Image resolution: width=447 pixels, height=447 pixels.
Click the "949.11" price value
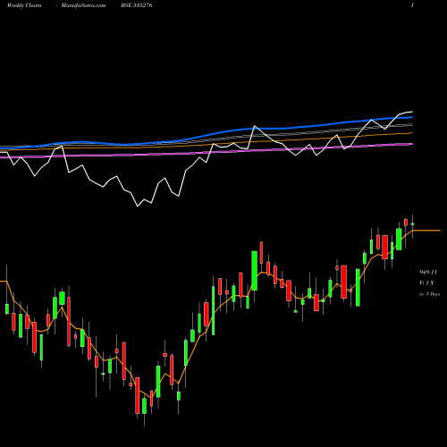pyautogui.click(x=428, y=273)
